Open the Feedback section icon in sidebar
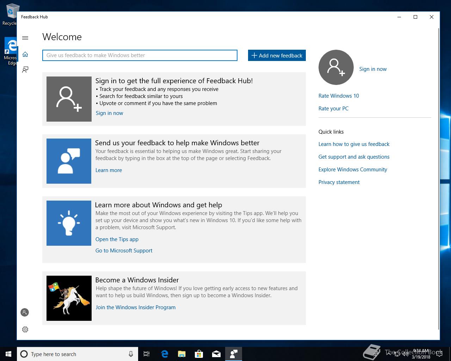 [25, 69]
